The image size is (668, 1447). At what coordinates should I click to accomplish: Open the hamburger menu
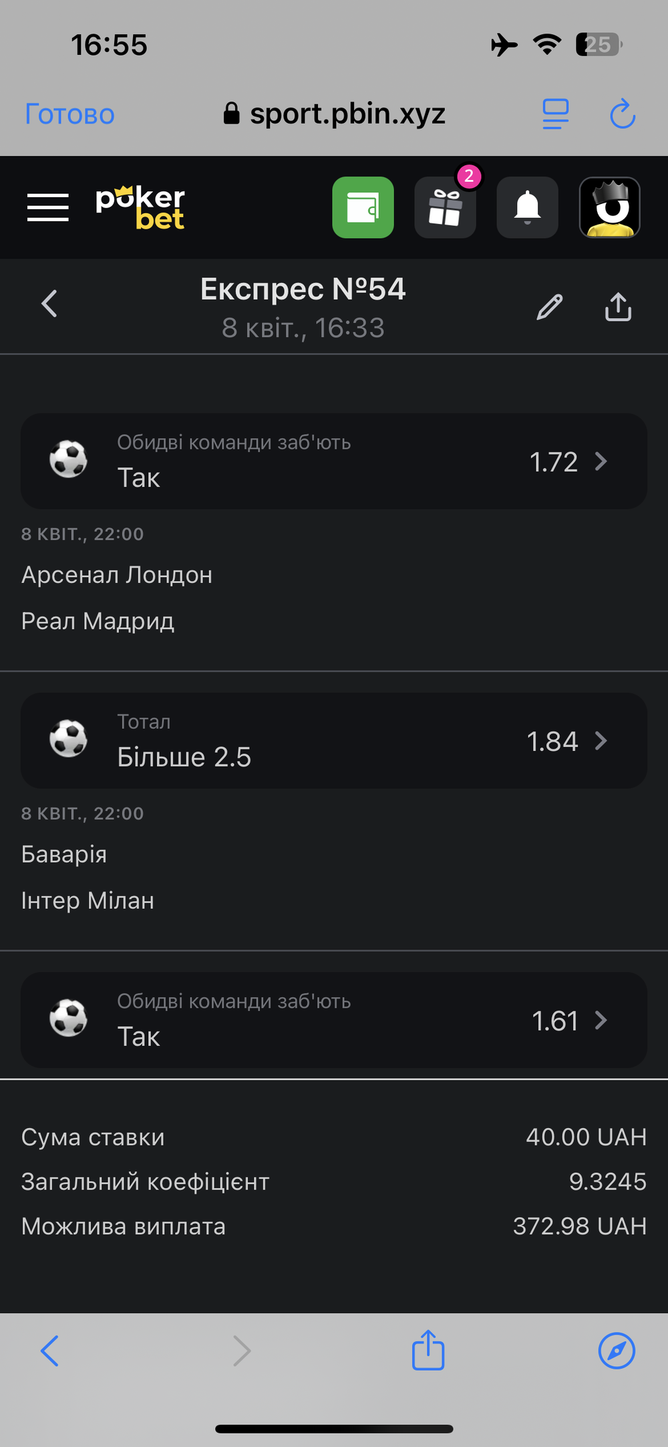click(x=48, y=207)
